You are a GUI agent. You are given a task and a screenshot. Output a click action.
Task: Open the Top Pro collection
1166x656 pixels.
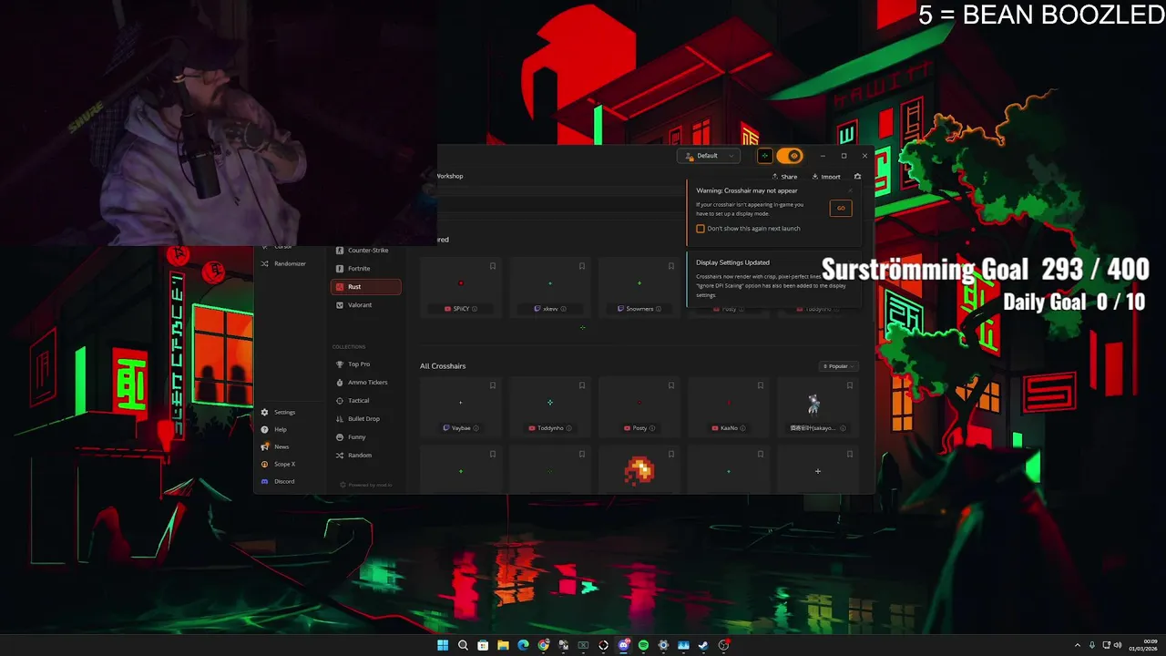point(365,364)
